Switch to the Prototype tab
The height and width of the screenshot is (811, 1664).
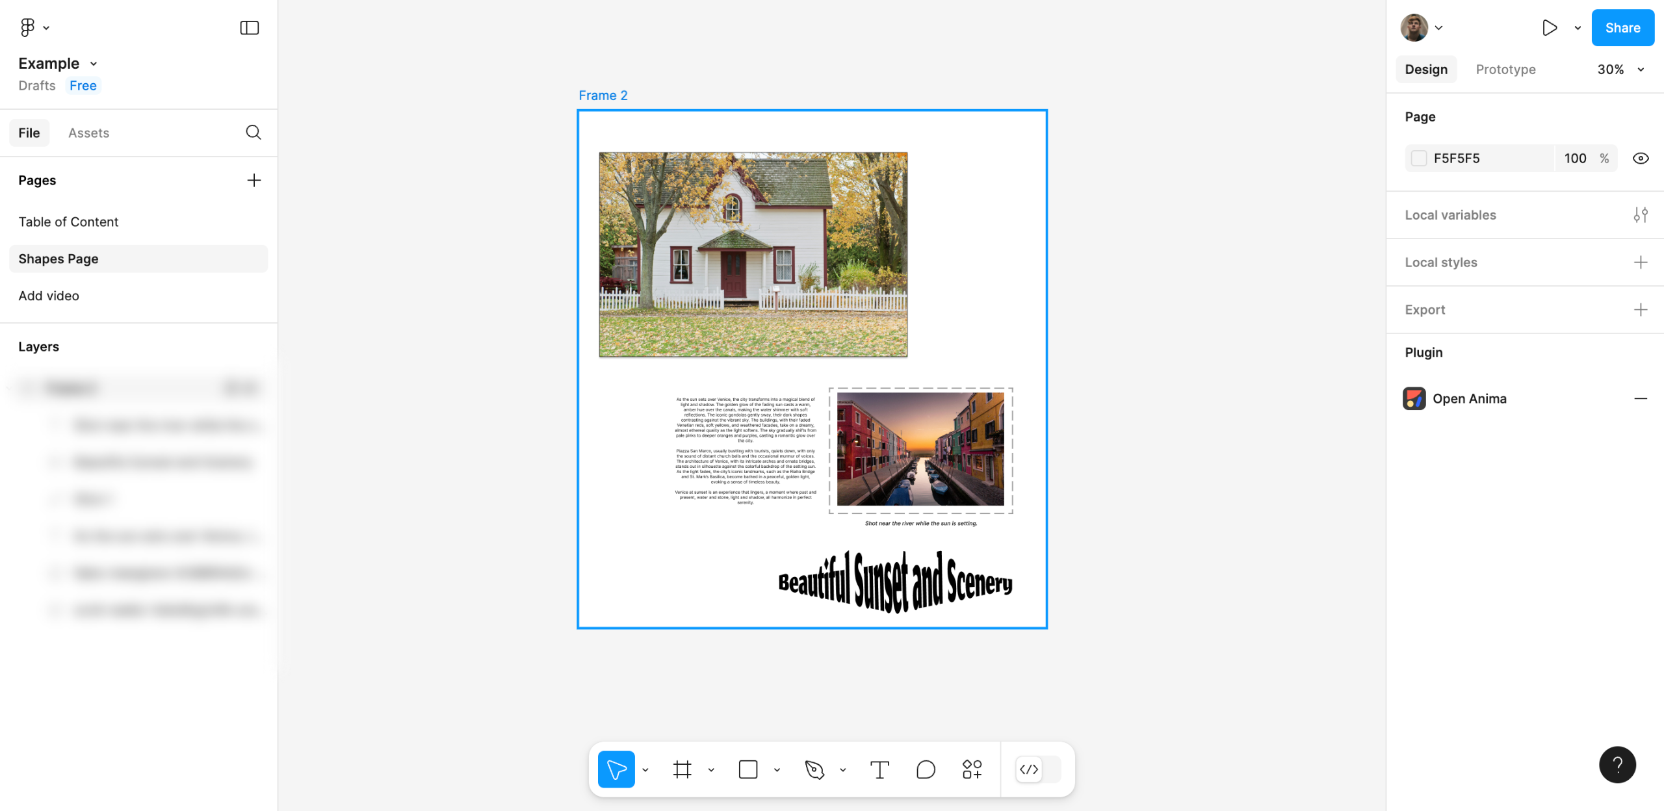coord(1505,70)
